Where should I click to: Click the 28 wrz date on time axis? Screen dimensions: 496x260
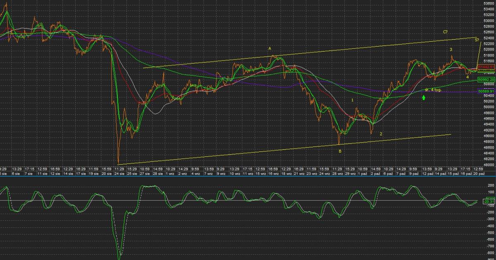(x=338, y=174)
